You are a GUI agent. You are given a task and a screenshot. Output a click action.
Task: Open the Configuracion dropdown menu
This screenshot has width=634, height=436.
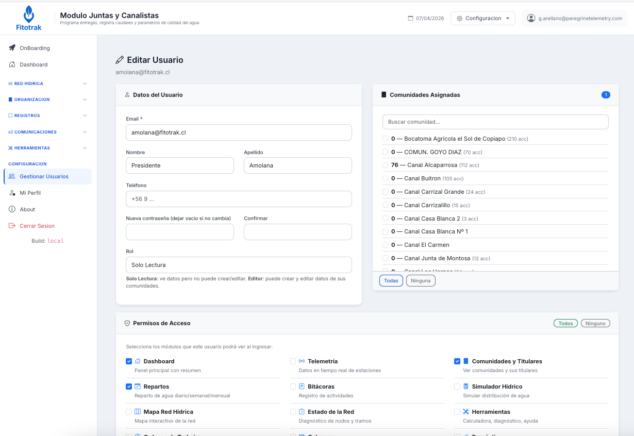(x=483, y=19)
